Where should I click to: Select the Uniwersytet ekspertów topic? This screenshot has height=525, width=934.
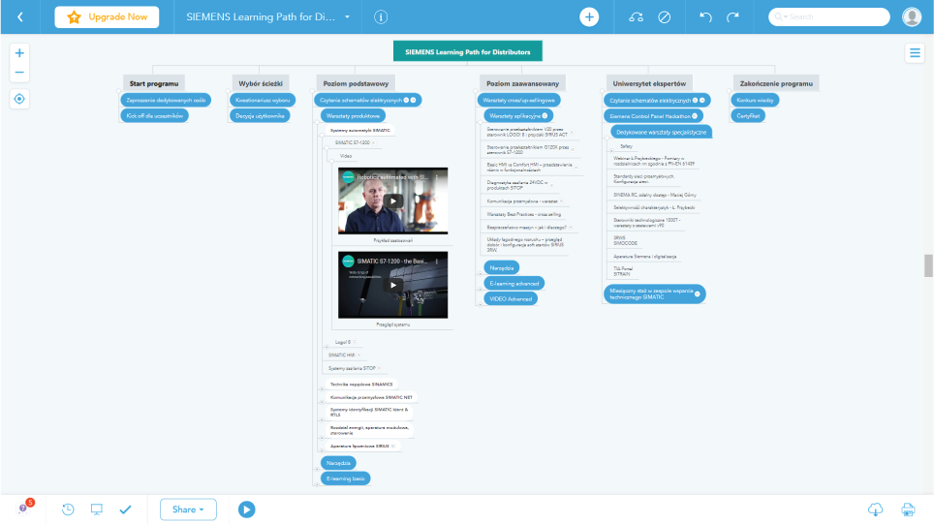coord(649,83)
